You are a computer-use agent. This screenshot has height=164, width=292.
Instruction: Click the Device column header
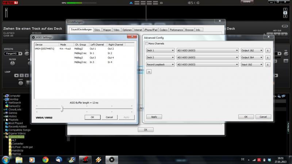pyautogui.click(x=47, y=44)
